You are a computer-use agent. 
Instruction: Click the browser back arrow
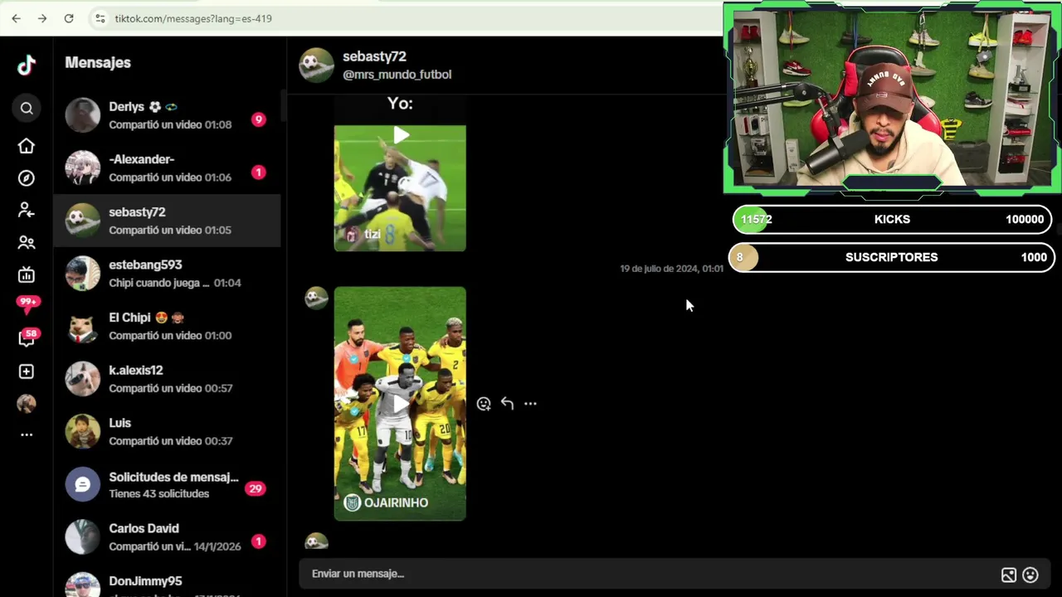(x=16, y=18)
